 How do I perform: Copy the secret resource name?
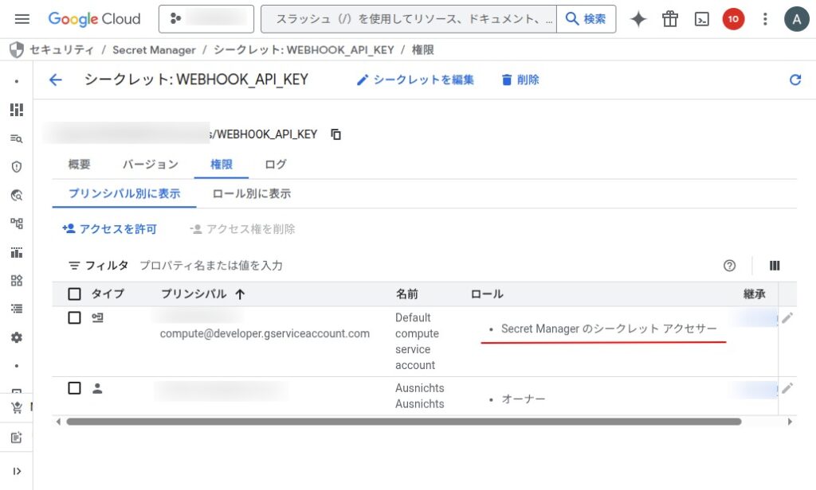click(336, 134)
